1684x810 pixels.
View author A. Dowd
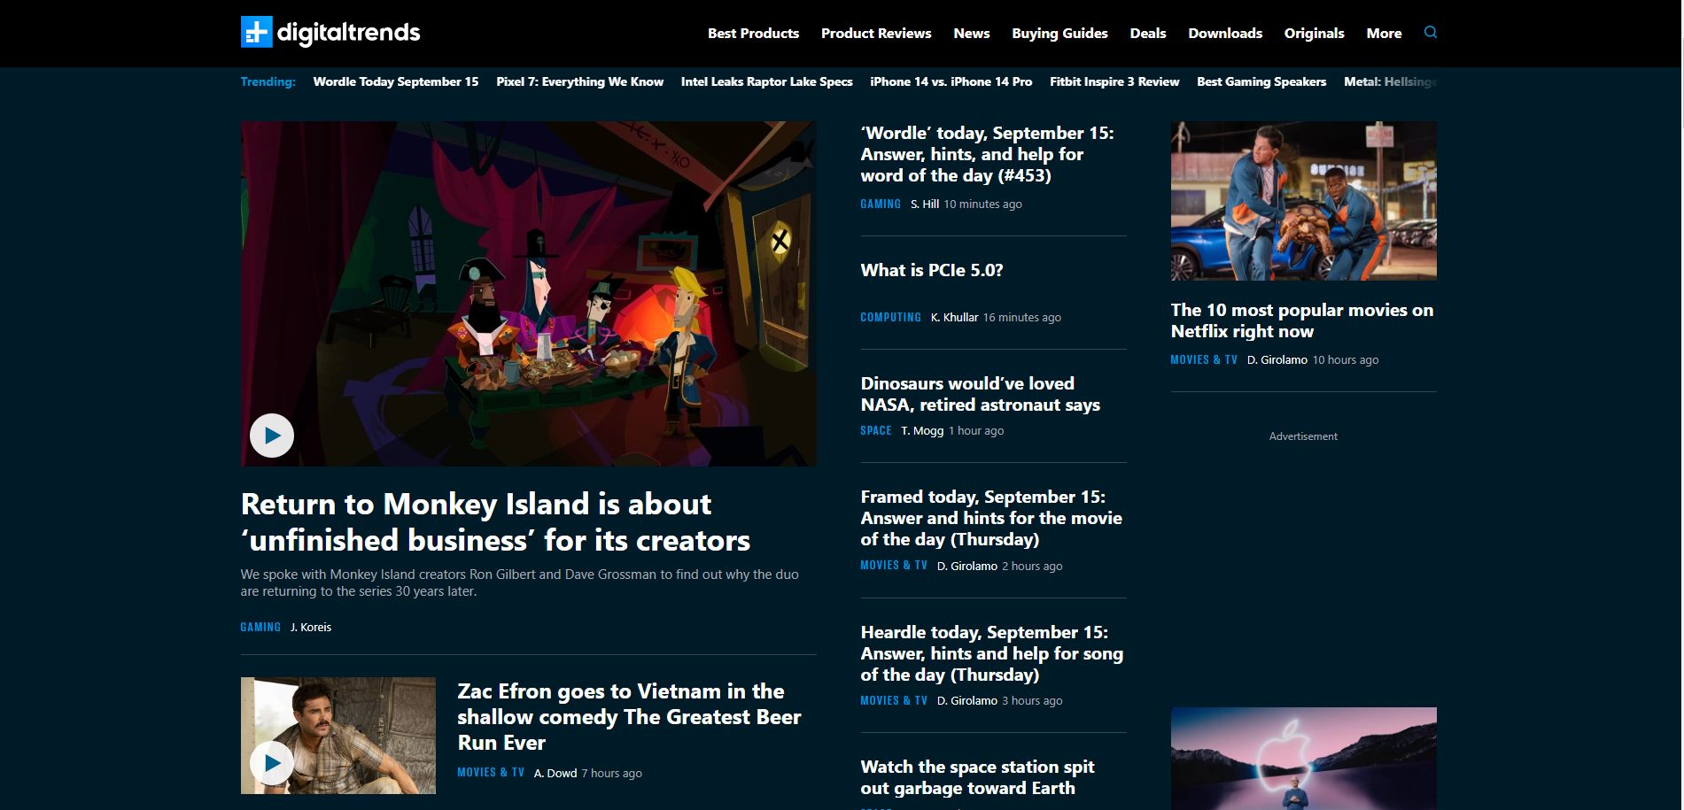pyautogui.click(x=555, y=773)
